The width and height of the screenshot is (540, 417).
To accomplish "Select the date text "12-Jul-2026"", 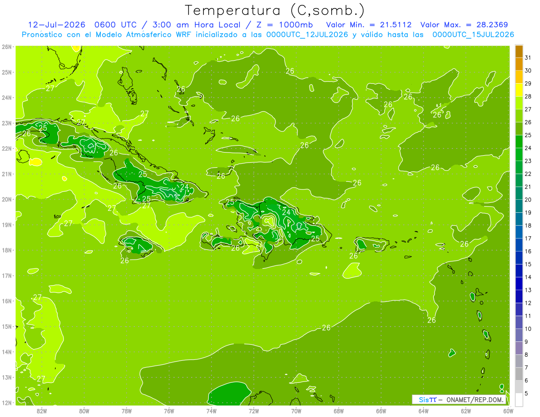I will 56,25.
